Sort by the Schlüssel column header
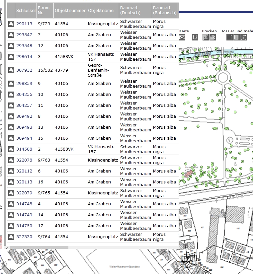Image resolution: width=253 pixels, height=274 pixels. pyautogui.click(x=26, y=11)
